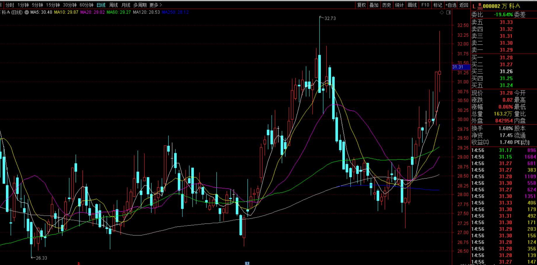The image size is (537, 265).
Task: Click the 委比 value -19.64%
Action: [x=503, y=15]
